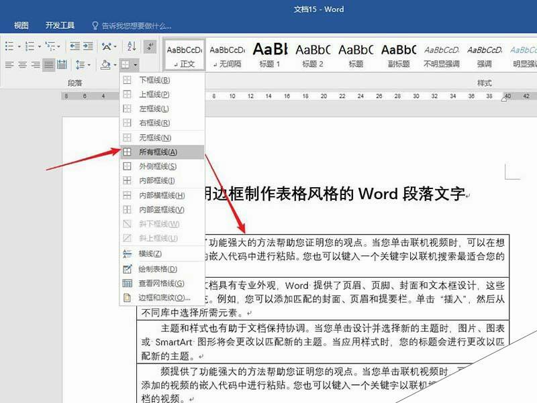Toggle 查看网格线(G) view gridlines

click(162, 283)
